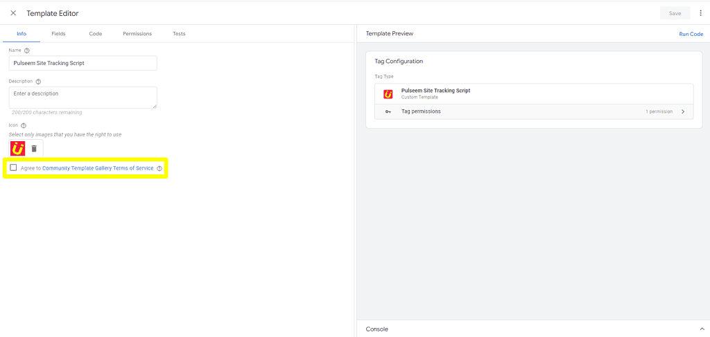
Task: Expand the Console panel with up chevron
Action: 702,329
